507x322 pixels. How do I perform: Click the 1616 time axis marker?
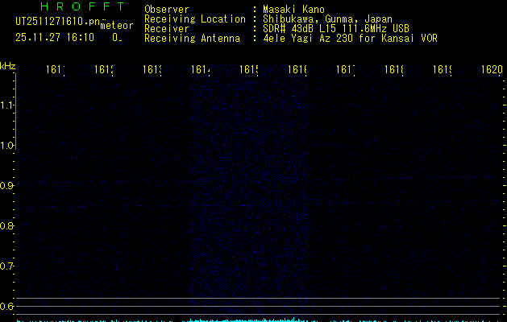click(x=297, y=69)
